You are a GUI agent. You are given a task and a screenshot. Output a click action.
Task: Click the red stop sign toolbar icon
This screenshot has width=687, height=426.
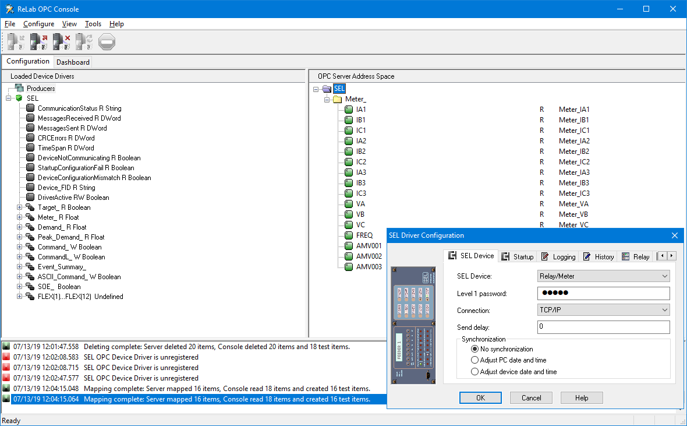[x=107, y=41]
